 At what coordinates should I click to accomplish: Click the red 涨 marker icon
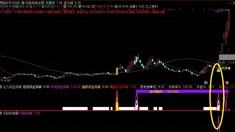[x=227, y=82]
